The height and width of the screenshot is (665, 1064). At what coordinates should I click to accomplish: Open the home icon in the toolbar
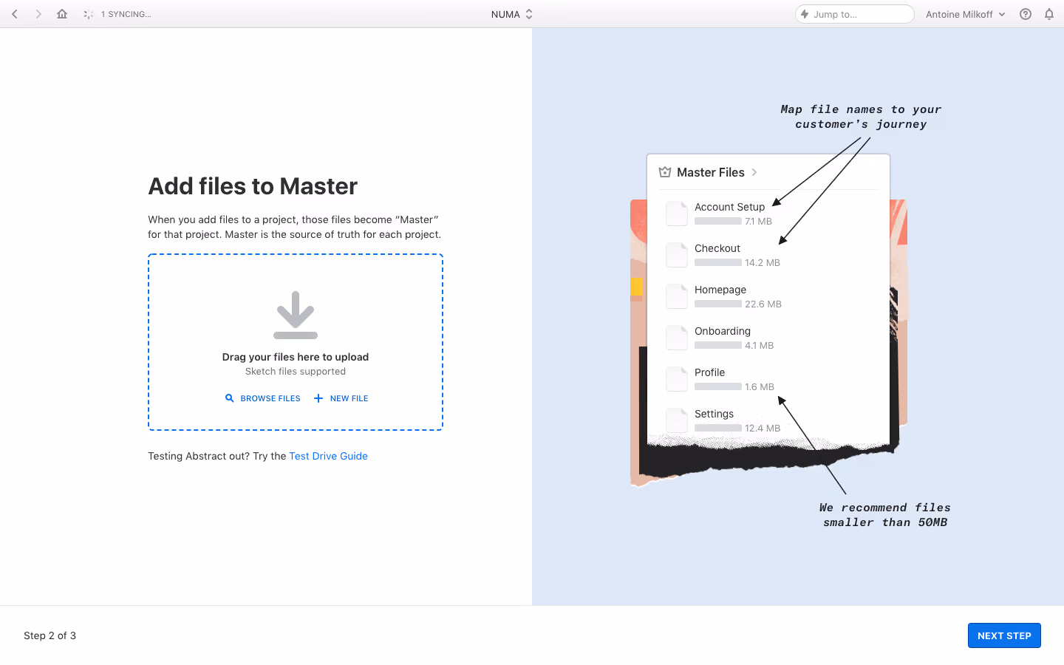point(62,14)
